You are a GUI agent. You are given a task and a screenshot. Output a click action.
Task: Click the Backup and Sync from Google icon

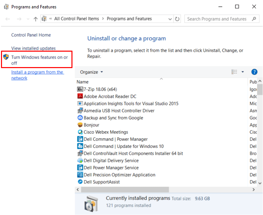80,118
